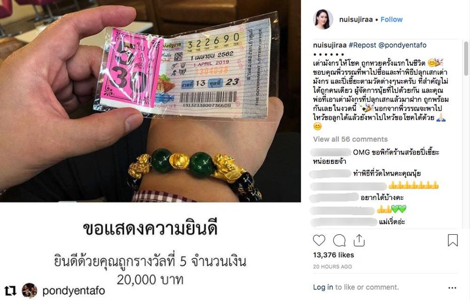This screenshot has width=470, height=301.
Task: Share the post with the share icon
Action: click(359, 240)
